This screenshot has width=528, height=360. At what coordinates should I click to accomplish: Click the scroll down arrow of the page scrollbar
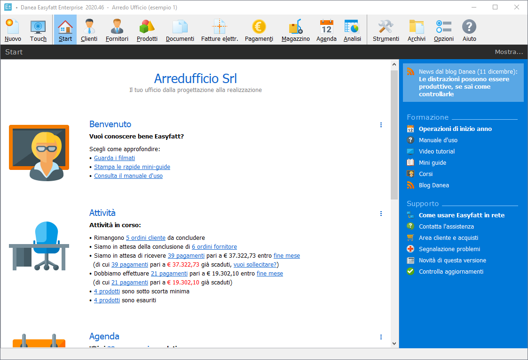point(394,344)
